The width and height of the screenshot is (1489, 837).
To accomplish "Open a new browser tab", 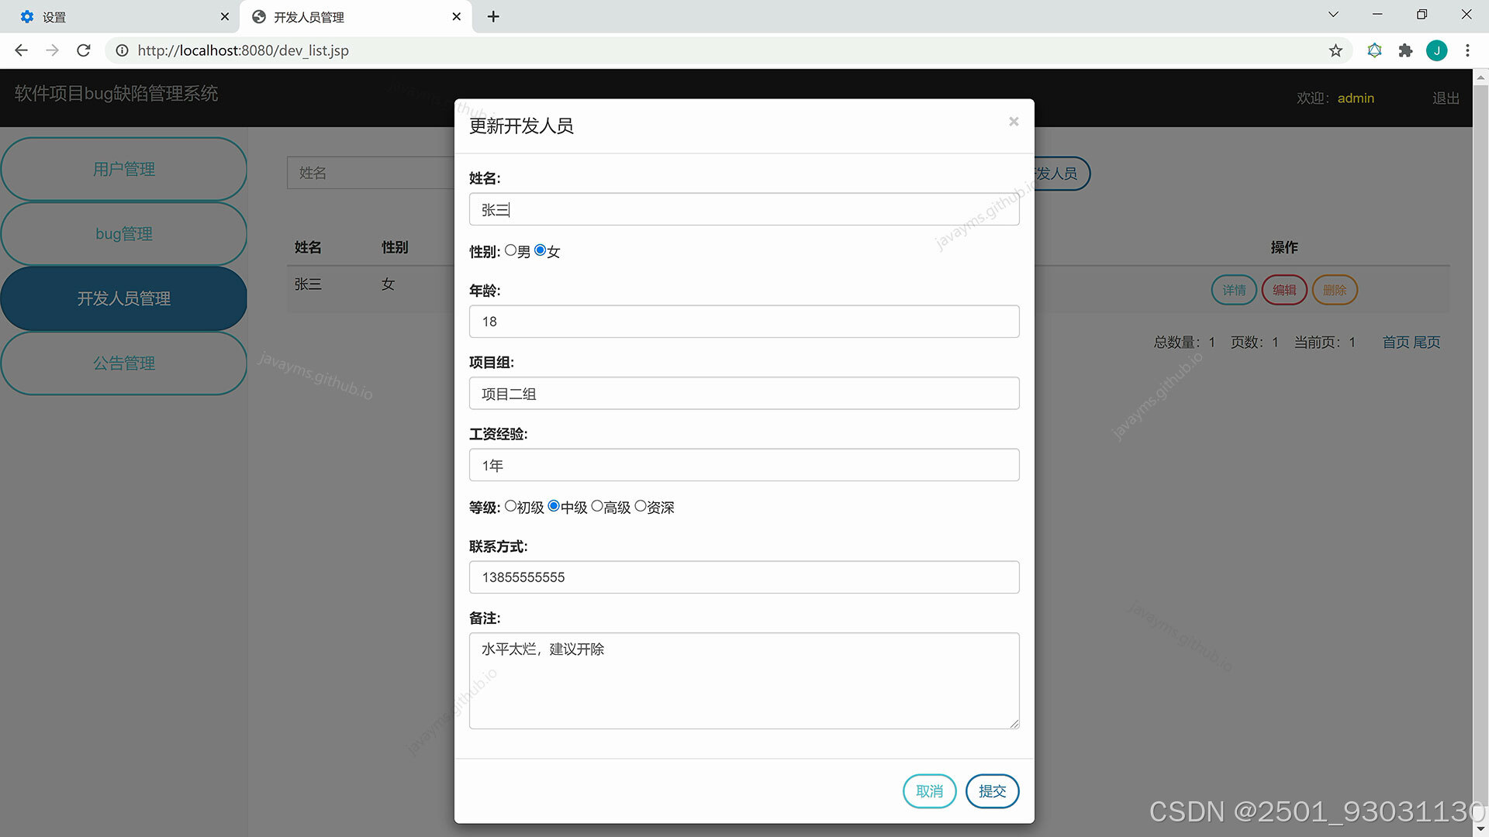I will click(493, 16).
